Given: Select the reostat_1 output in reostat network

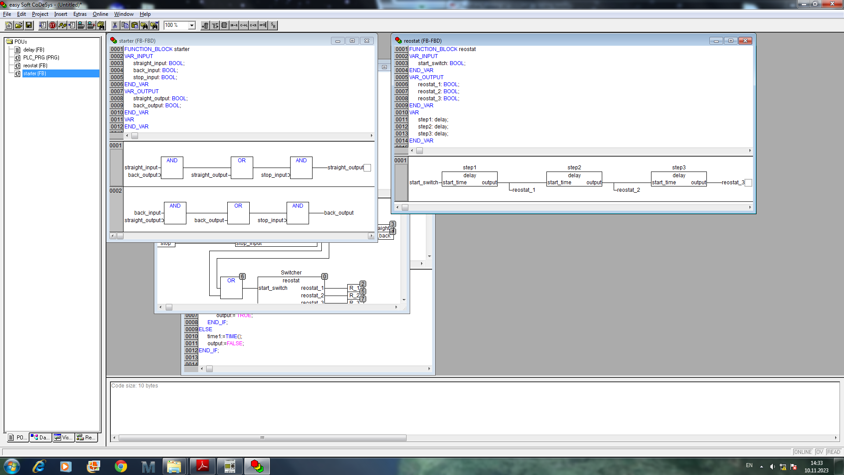Looking at the screenshot, I should (x=524, y=190).
